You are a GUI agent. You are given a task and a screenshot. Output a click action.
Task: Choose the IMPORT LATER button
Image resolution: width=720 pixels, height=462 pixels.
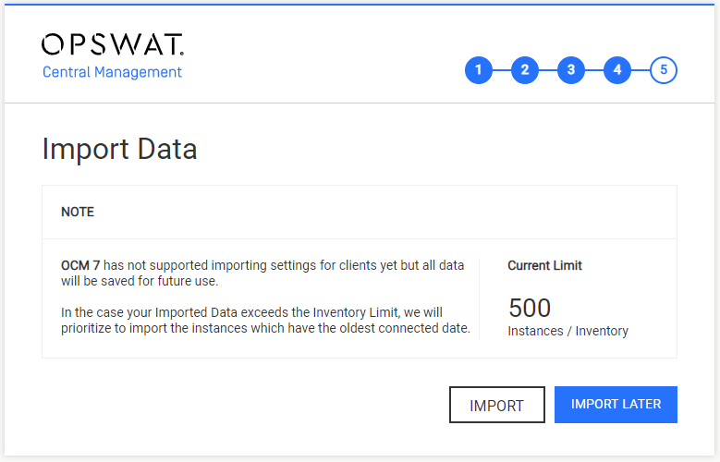616,405
